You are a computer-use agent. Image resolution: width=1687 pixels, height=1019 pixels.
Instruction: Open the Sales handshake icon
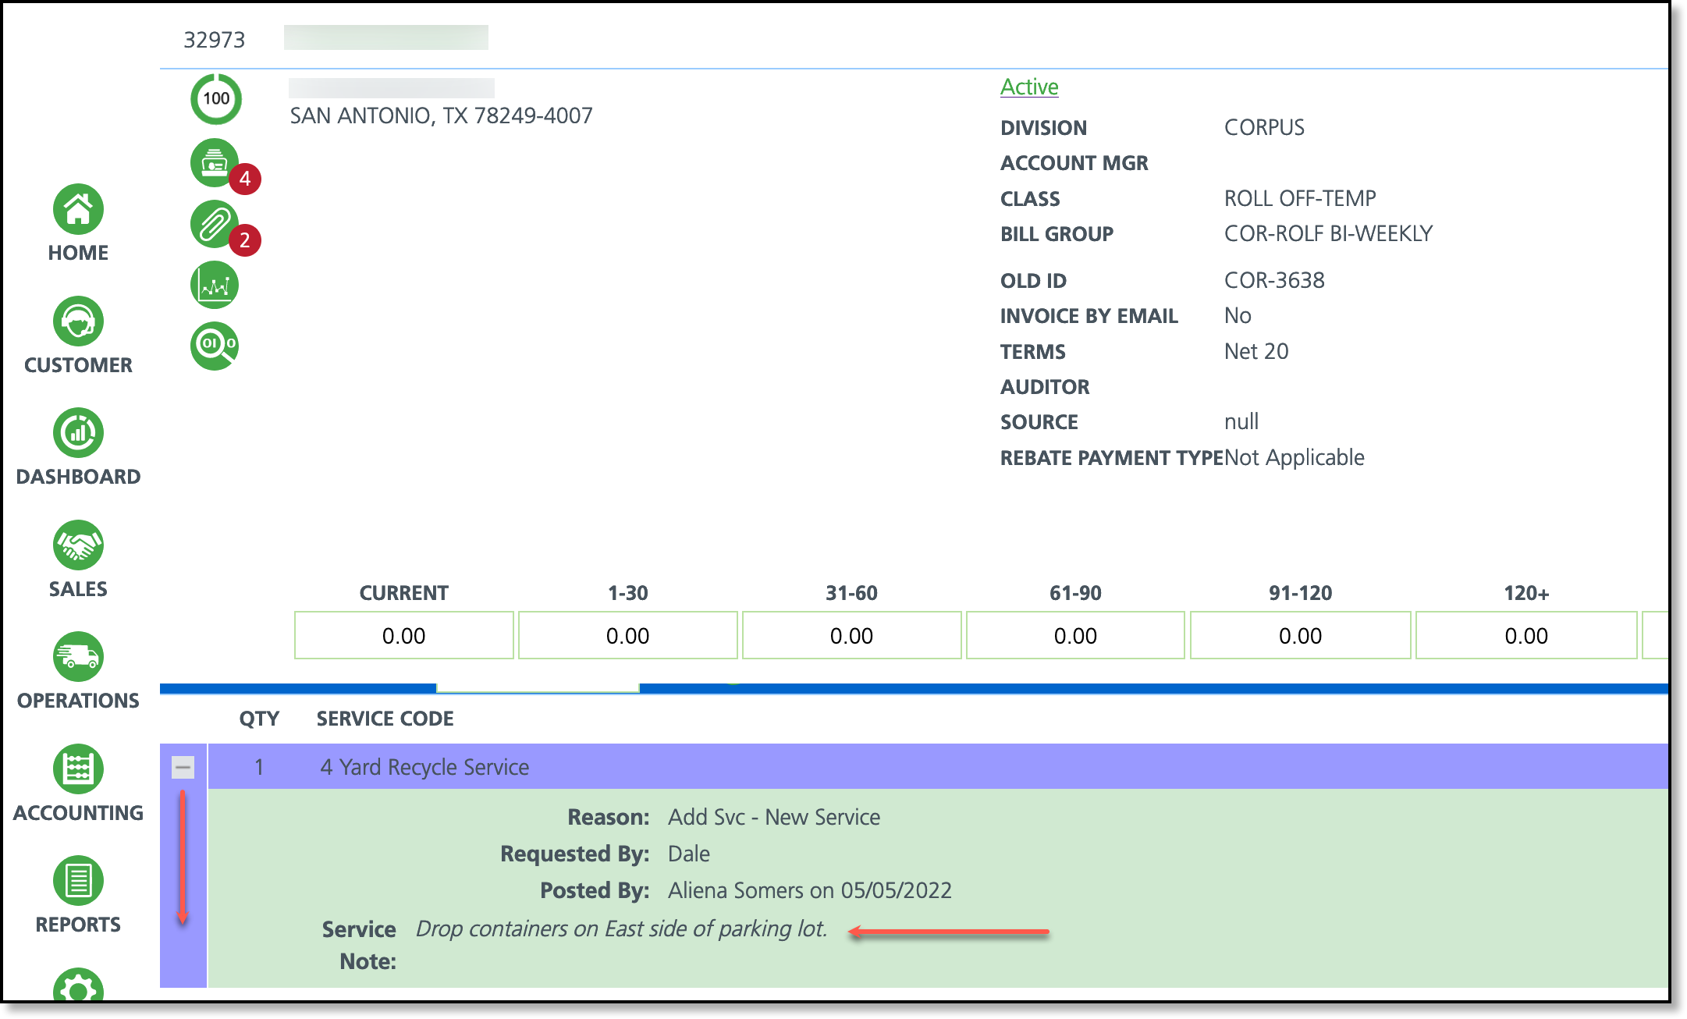(78, 545)
